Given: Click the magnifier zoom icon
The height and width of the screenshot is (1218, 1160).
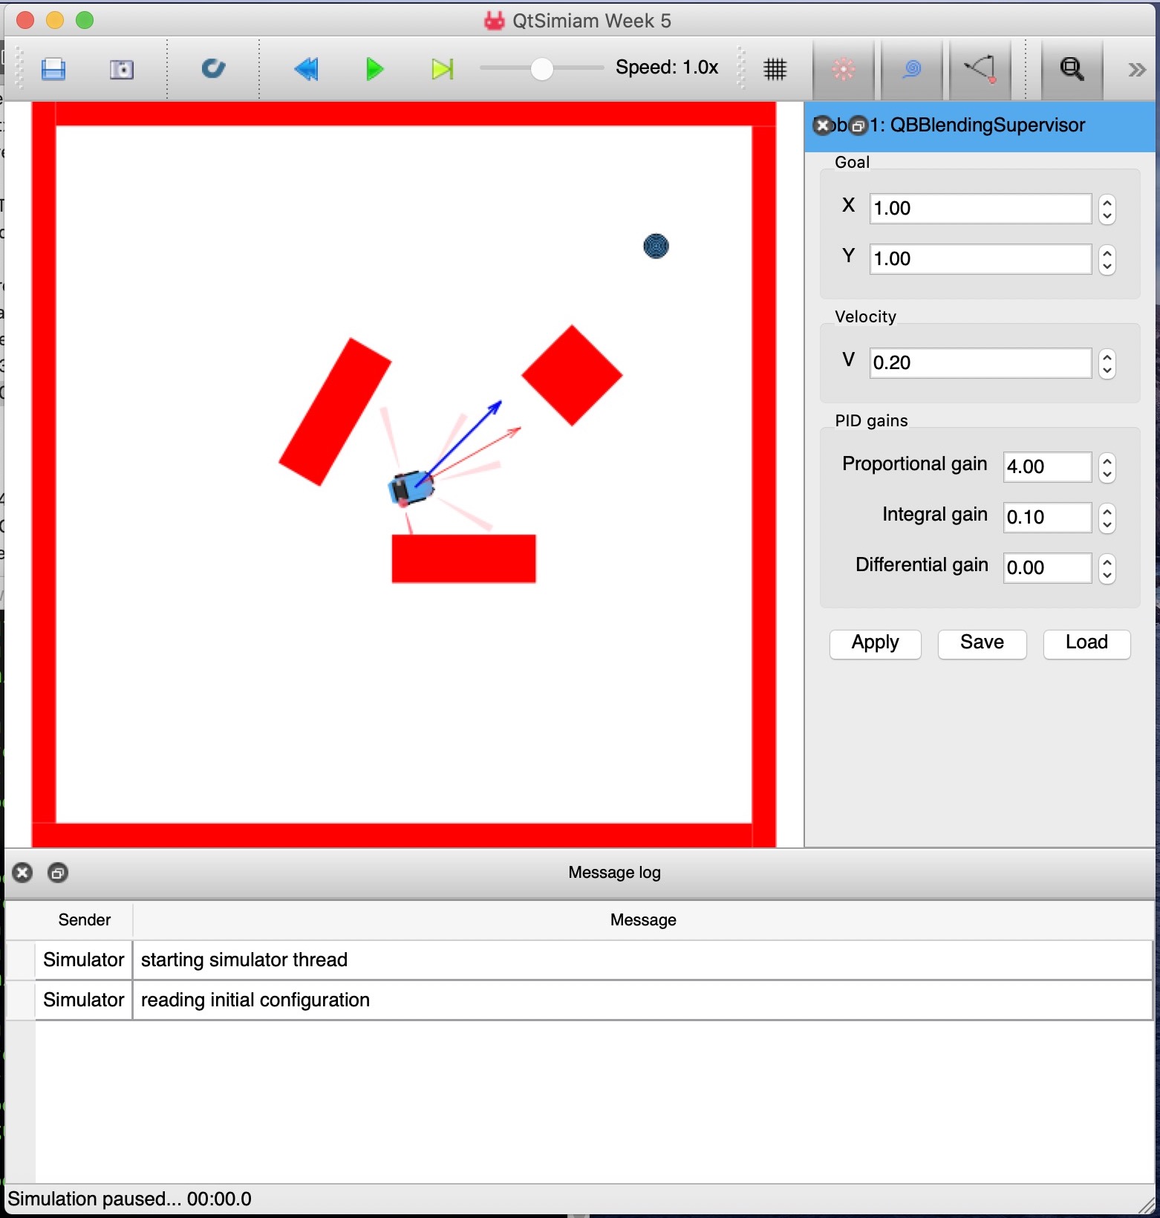Looking at the screenshot, I should (x=1072, y=69).
